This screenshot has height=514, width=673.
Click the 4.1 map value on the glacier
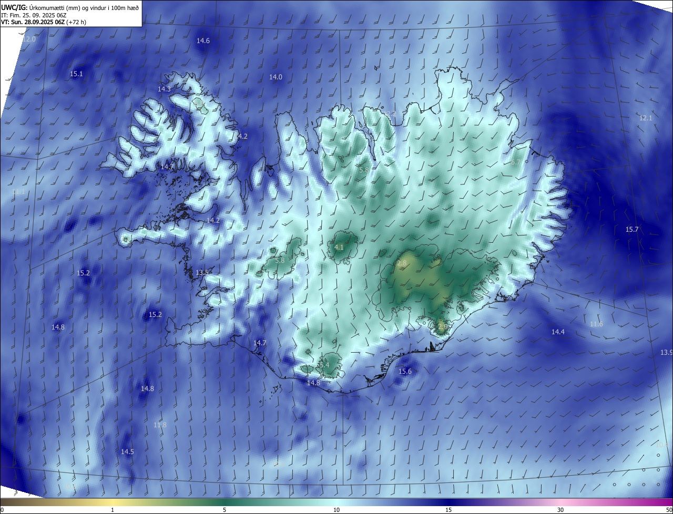point(339,248)
